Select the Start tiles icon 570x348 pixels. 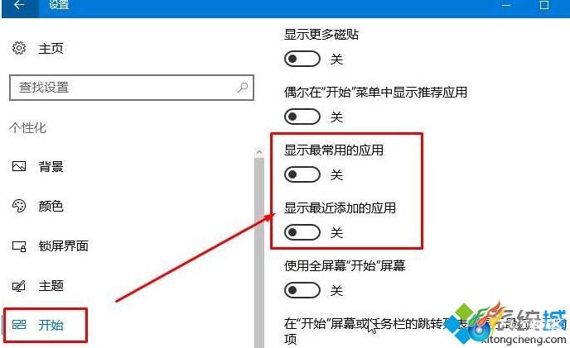coord(19,325)
